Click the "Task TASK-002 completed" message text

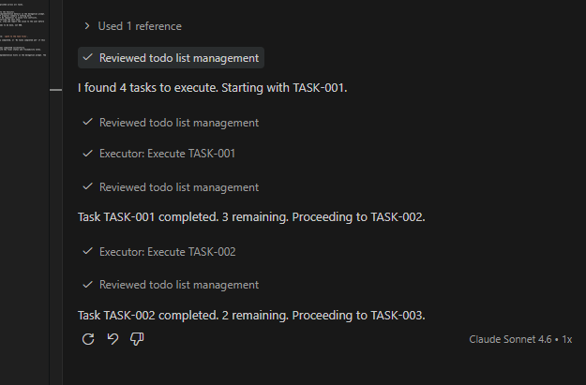251,315
